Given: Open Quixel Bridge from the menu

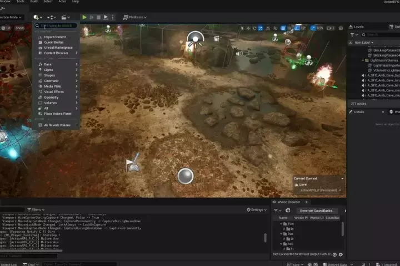Looking at the screenshot, I should pyautogui.click(x=56, y=42).
